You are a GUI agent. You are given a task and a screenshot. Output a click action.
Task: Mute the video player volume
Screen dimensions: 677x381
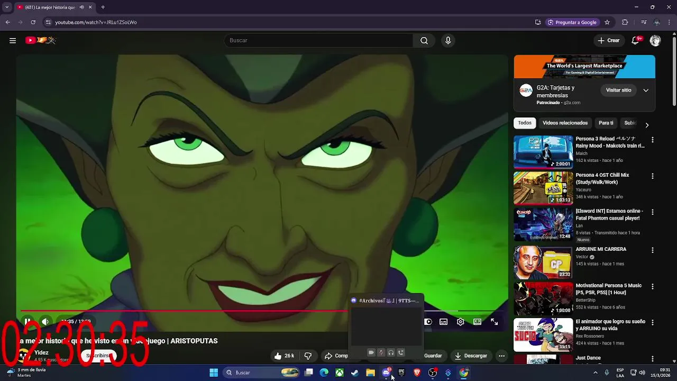click(45, 321)
